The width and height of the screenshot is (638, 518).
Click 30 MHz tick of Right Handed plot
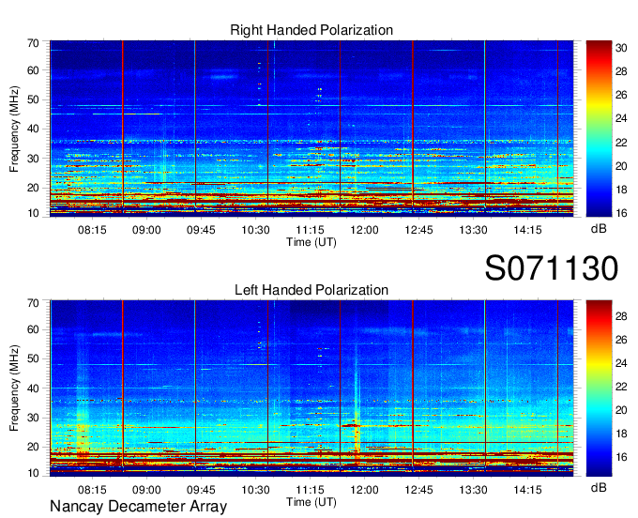(33, 159)
